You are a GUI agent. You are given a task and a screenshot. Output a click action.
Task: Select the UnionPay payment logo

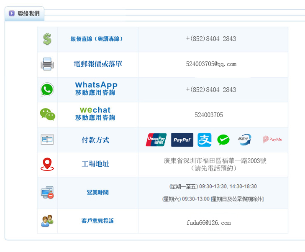tap(156, 140)
